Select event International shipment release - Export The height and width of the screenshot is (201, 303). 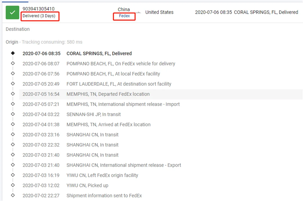[x=124, y=165]
